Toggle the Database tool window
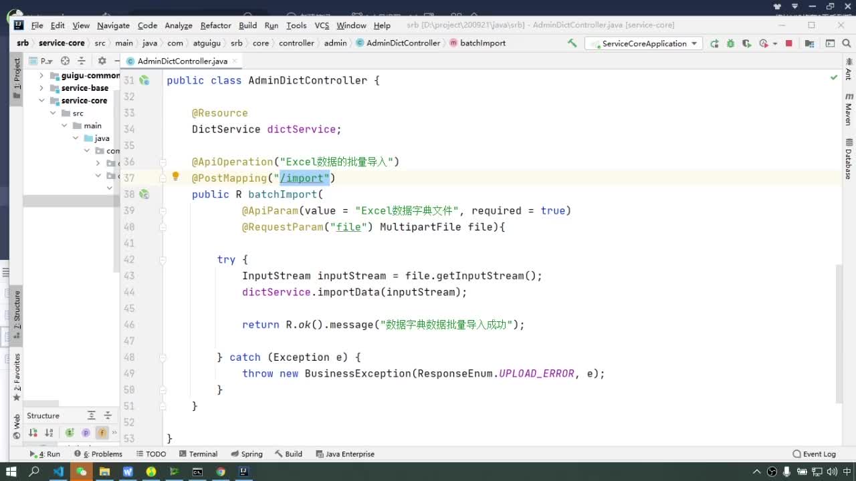This screenshot has height=481, width=856. [x=849, y=158]
